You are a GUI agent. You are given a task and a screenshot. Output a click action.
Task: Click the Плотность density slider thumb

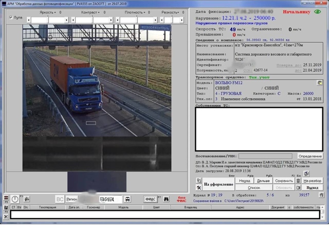pos(137,20)
